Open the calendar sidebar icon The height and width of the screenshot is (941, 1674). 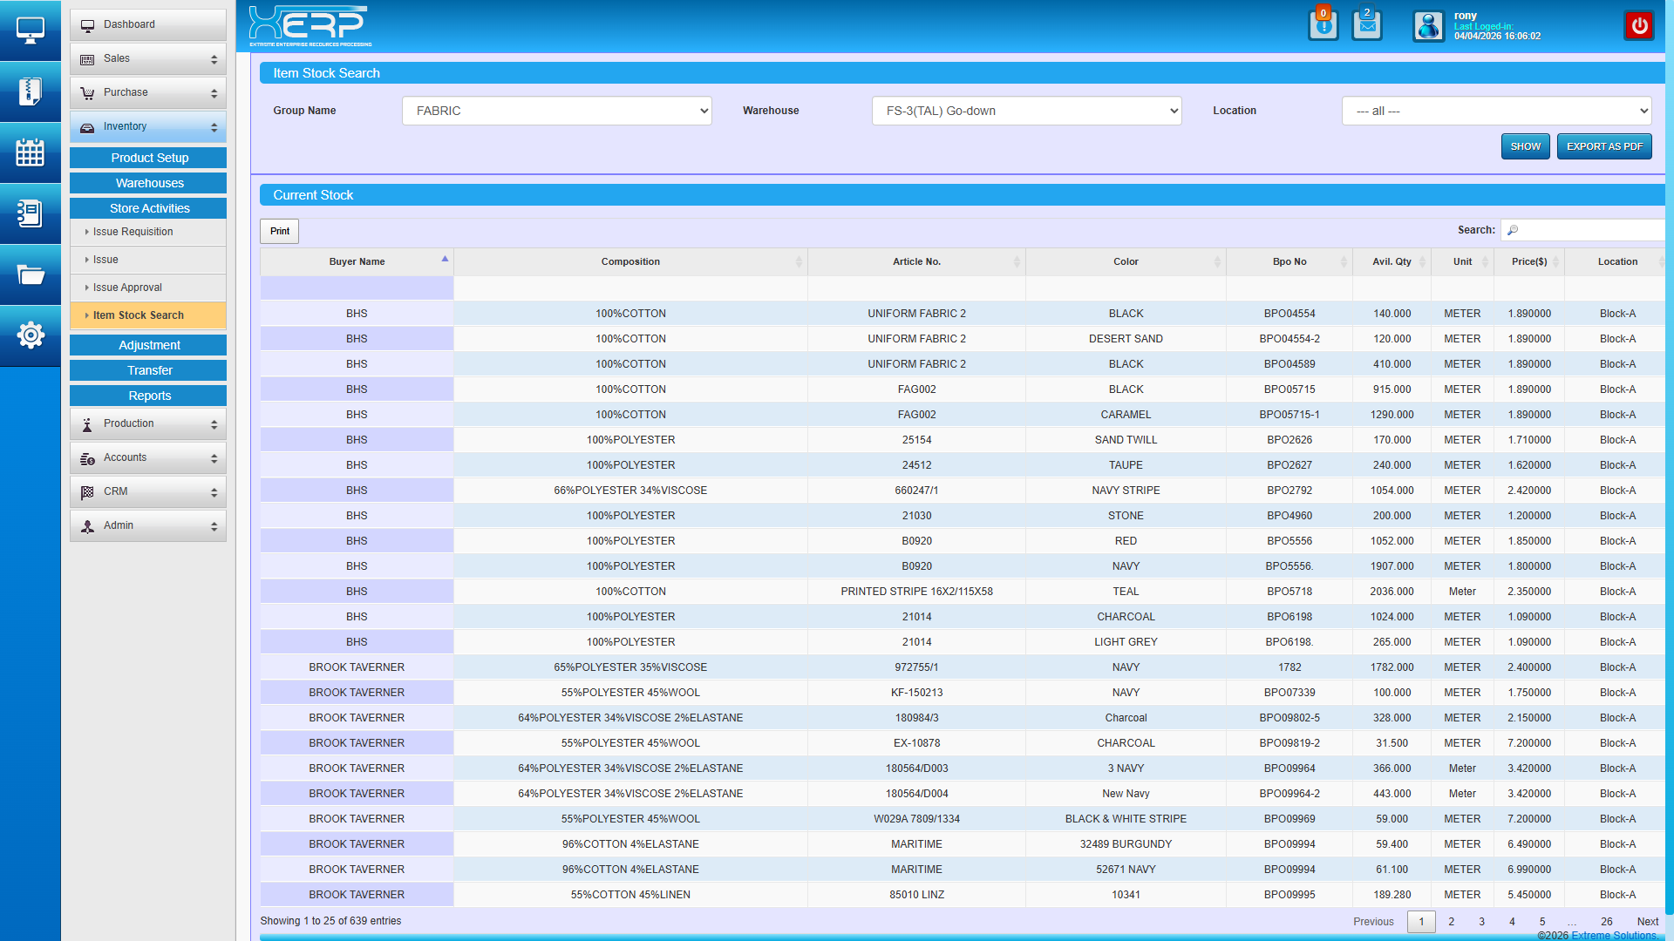tap(30, 152)
